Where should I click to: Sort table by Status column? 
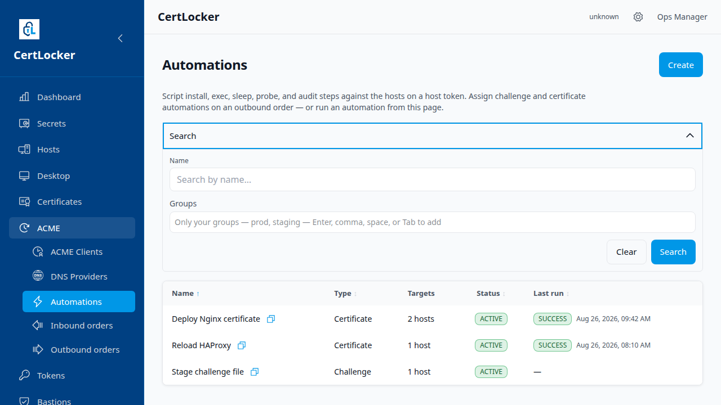point(491,294)
